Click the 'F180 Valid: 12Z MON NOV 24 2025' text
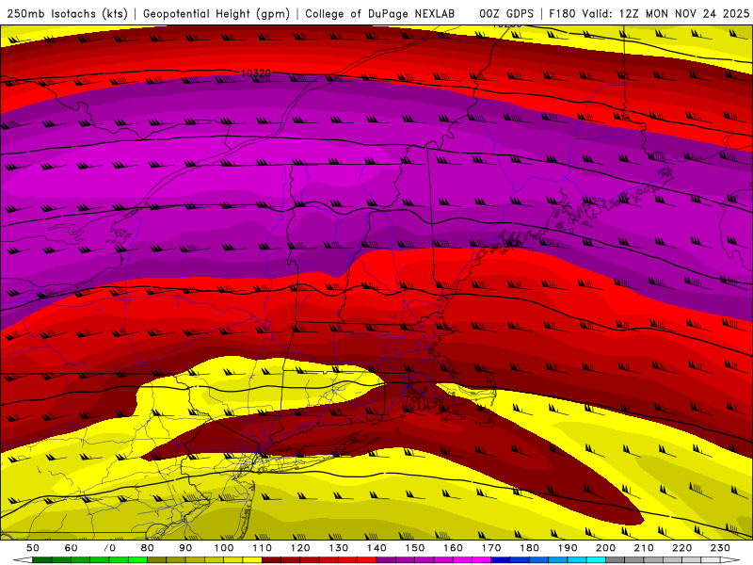Screen dimensions: 753x565 tap(649, 13)
